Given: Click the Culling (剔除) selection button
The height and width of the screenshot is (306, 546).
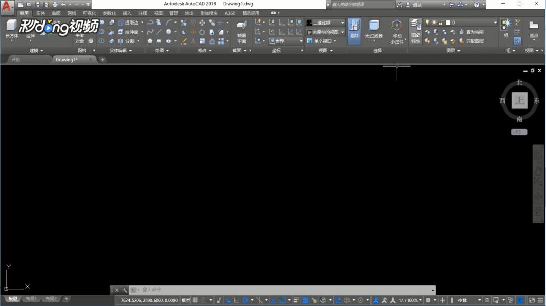Looking at the screenshot, I should (354, 31).
